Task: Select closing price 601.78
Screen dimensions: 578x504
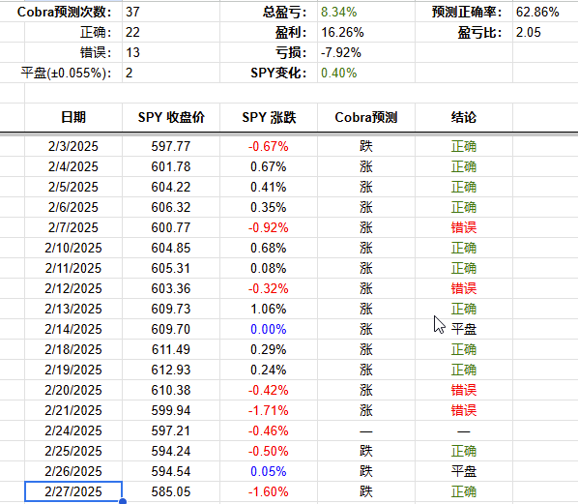Action: (x=171, y=166)
